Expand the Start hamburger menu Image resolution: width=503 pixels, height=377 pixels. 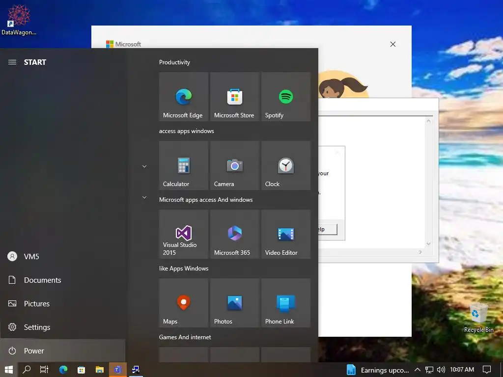12,62
